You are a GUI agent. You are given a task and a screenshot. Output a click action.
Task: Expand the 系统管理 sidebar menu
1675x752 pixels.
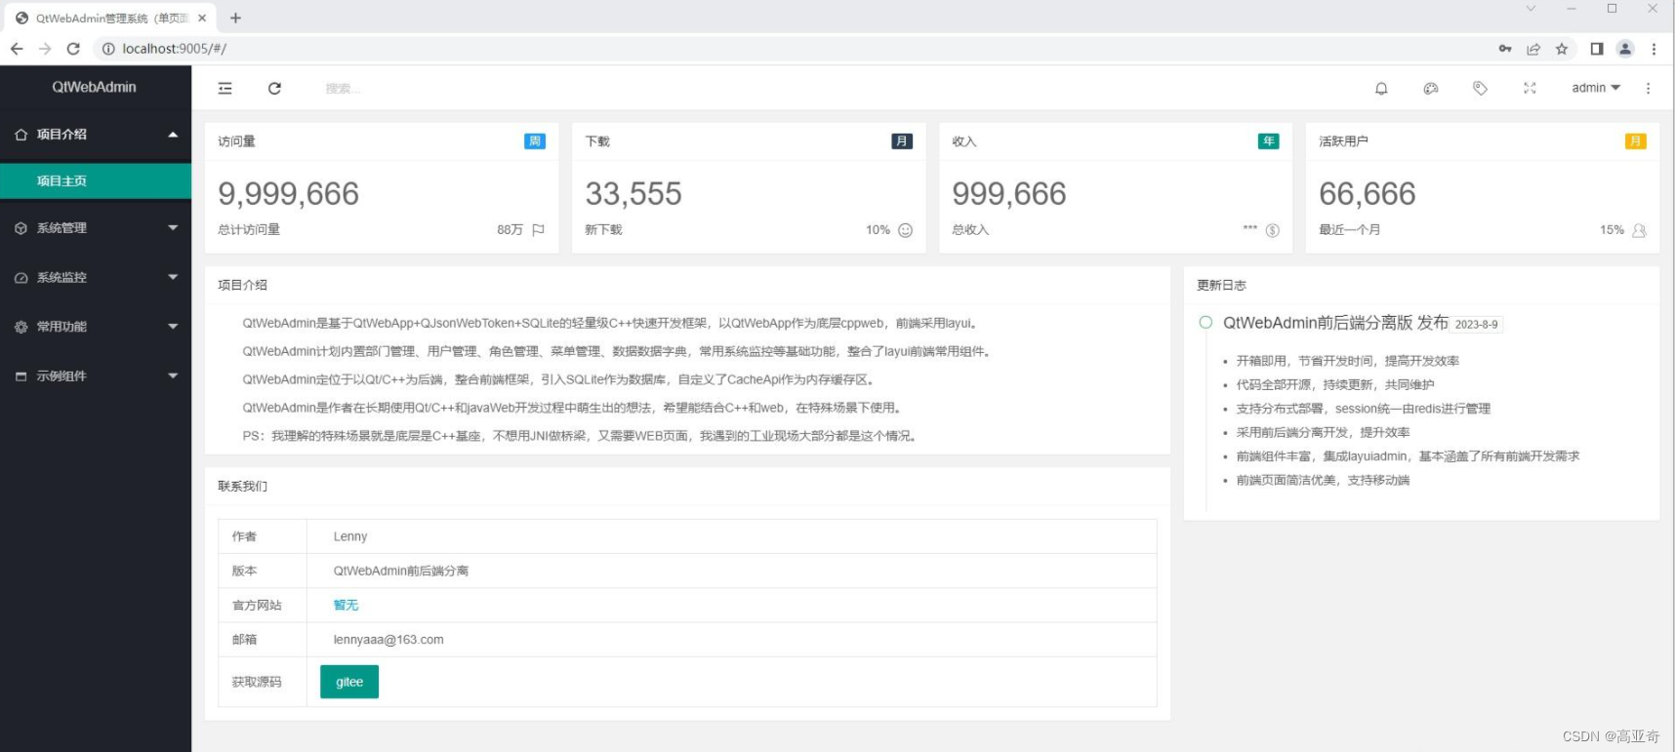[x=96, y=228]
